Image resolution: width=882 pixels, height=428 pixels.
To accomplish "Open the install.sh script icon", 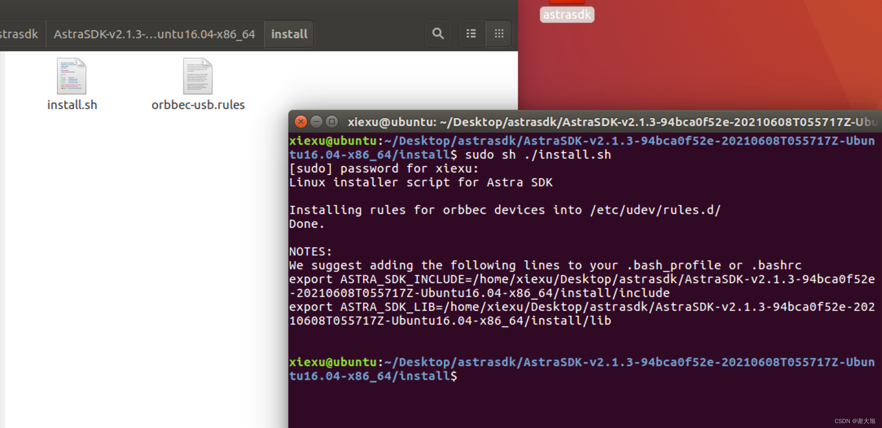I will pos(72,76).
